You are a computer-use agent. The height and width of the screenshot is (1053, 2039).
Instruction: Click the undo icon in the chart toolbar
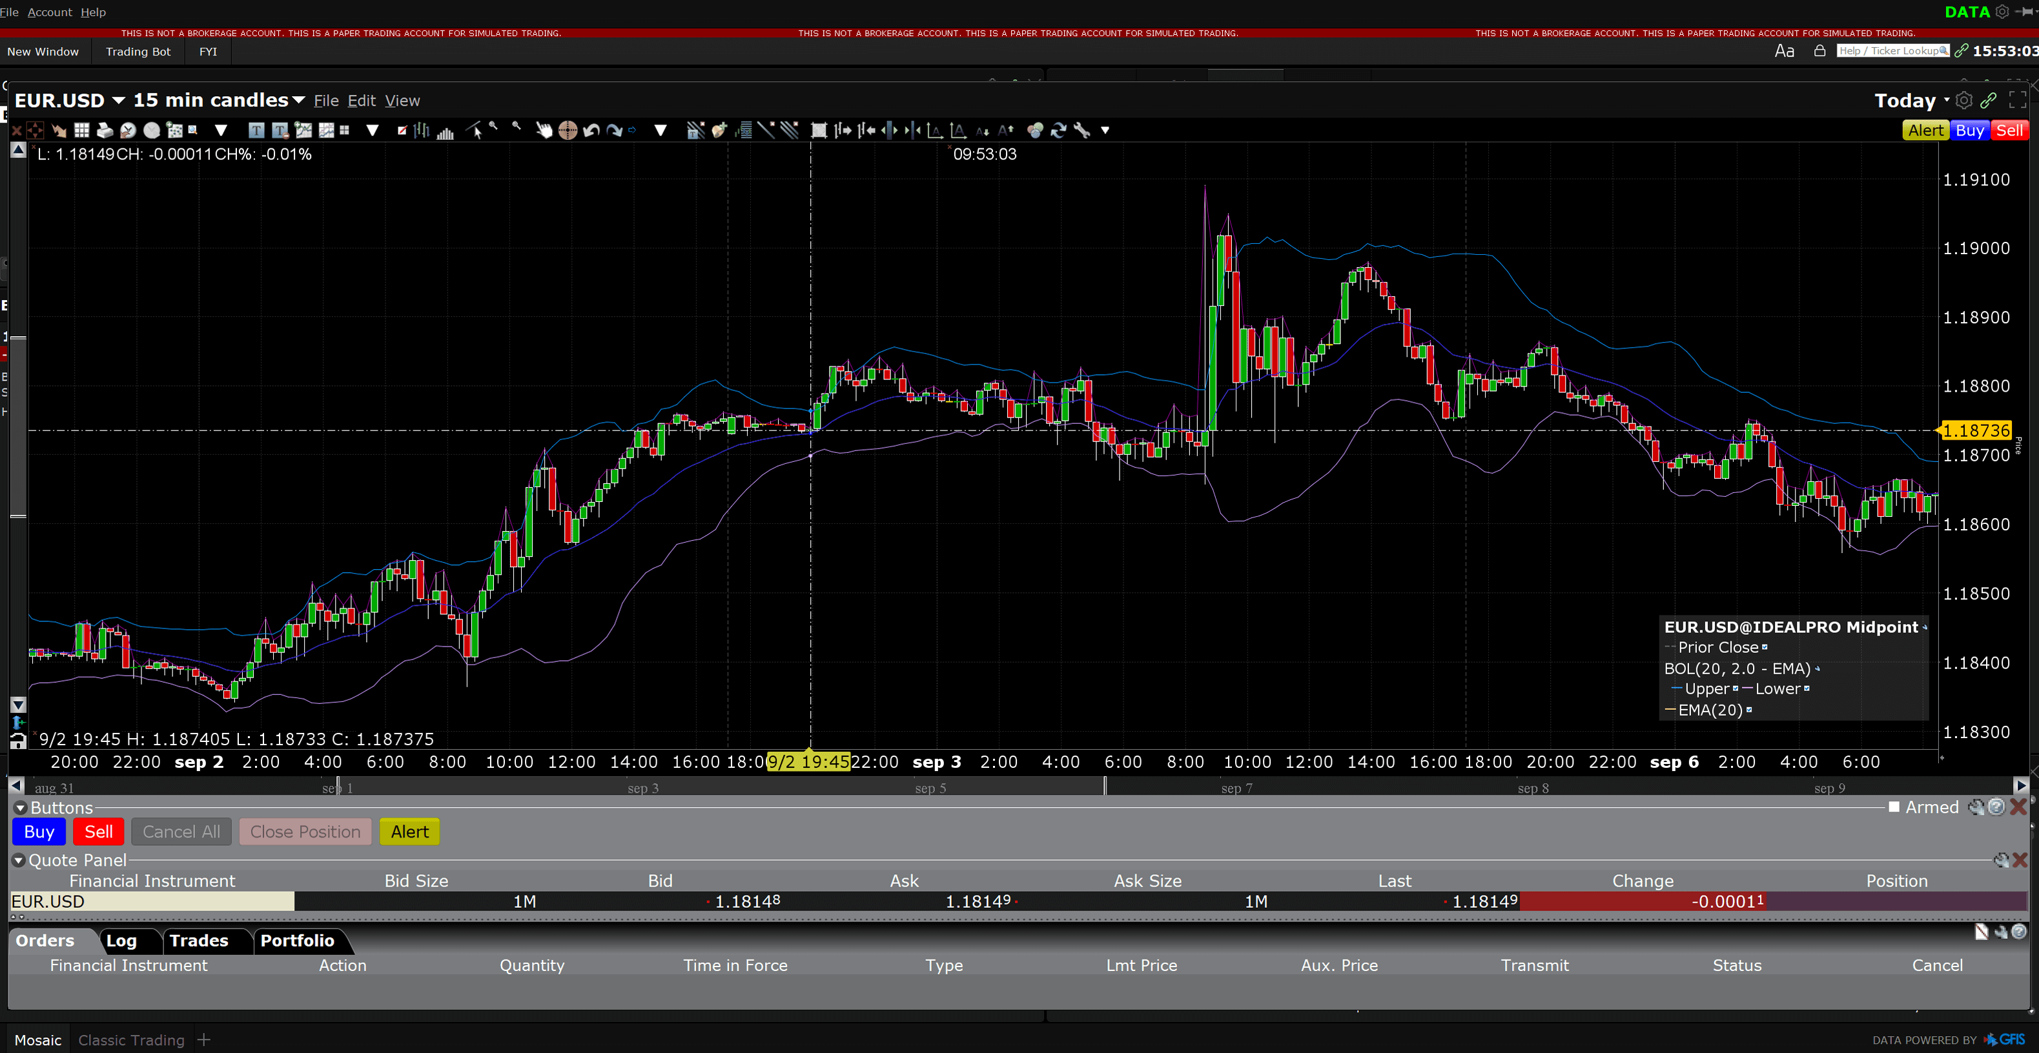pos(591,130)
